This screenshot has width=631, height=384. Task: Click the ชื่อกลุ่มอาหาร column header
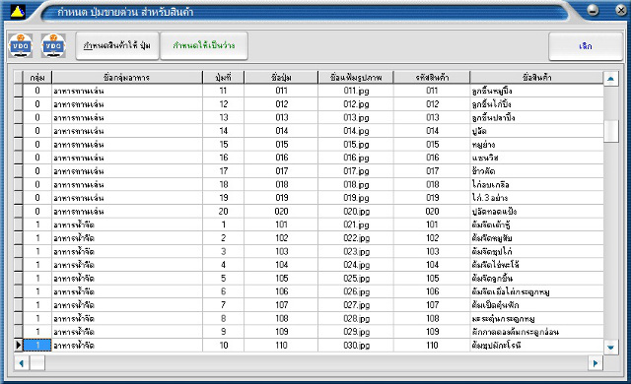(127, 78)
